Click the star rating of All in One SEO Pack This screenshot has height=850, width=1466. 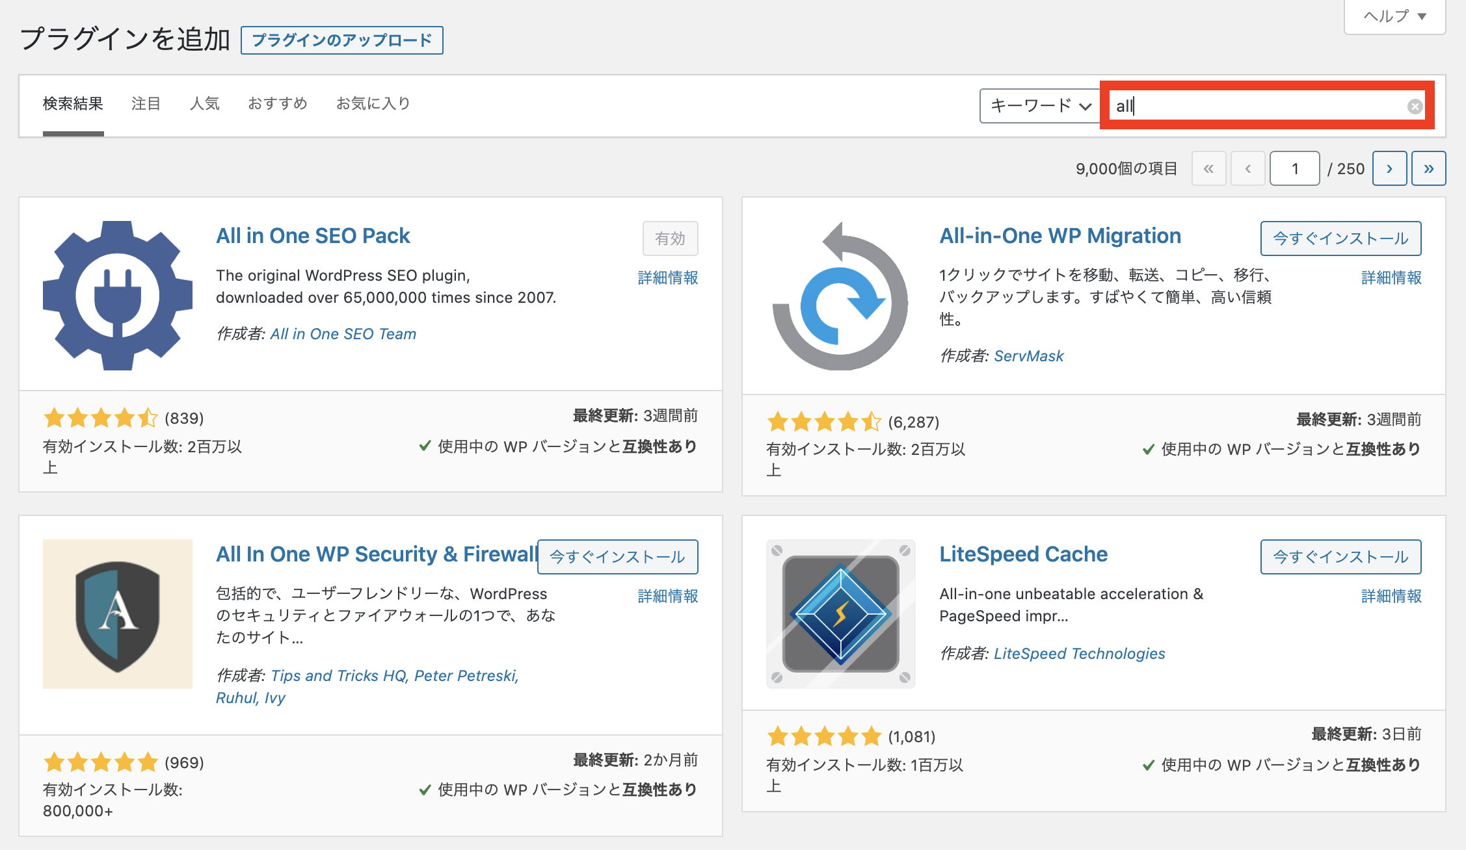[101, 418]
